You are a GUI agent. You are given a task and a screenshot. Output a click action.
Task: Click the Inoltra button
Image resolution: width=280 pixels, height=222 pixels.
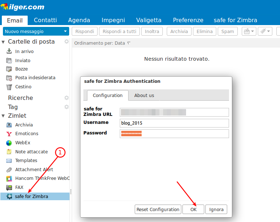tap(152, 31)
